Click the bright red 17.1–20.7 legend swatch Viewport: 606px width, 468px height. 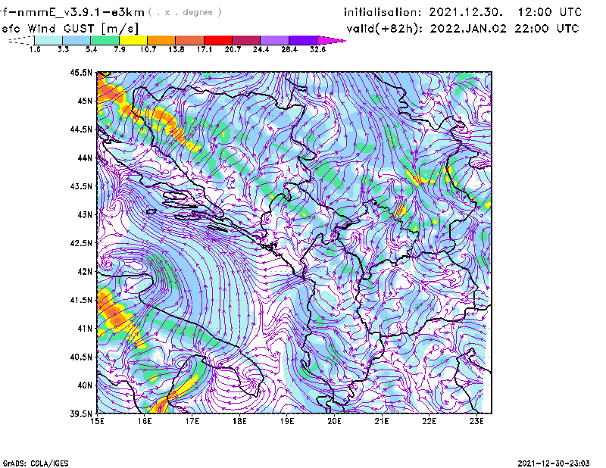(x=218, y=40)
